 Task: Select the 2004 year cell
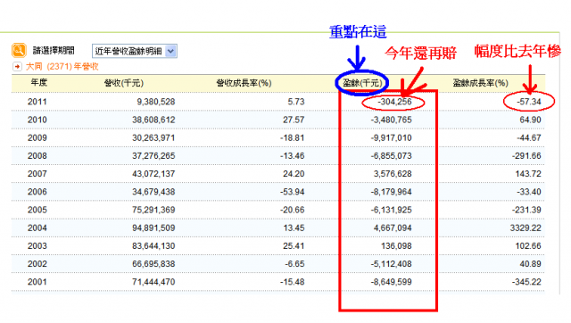tap(37, 228)
